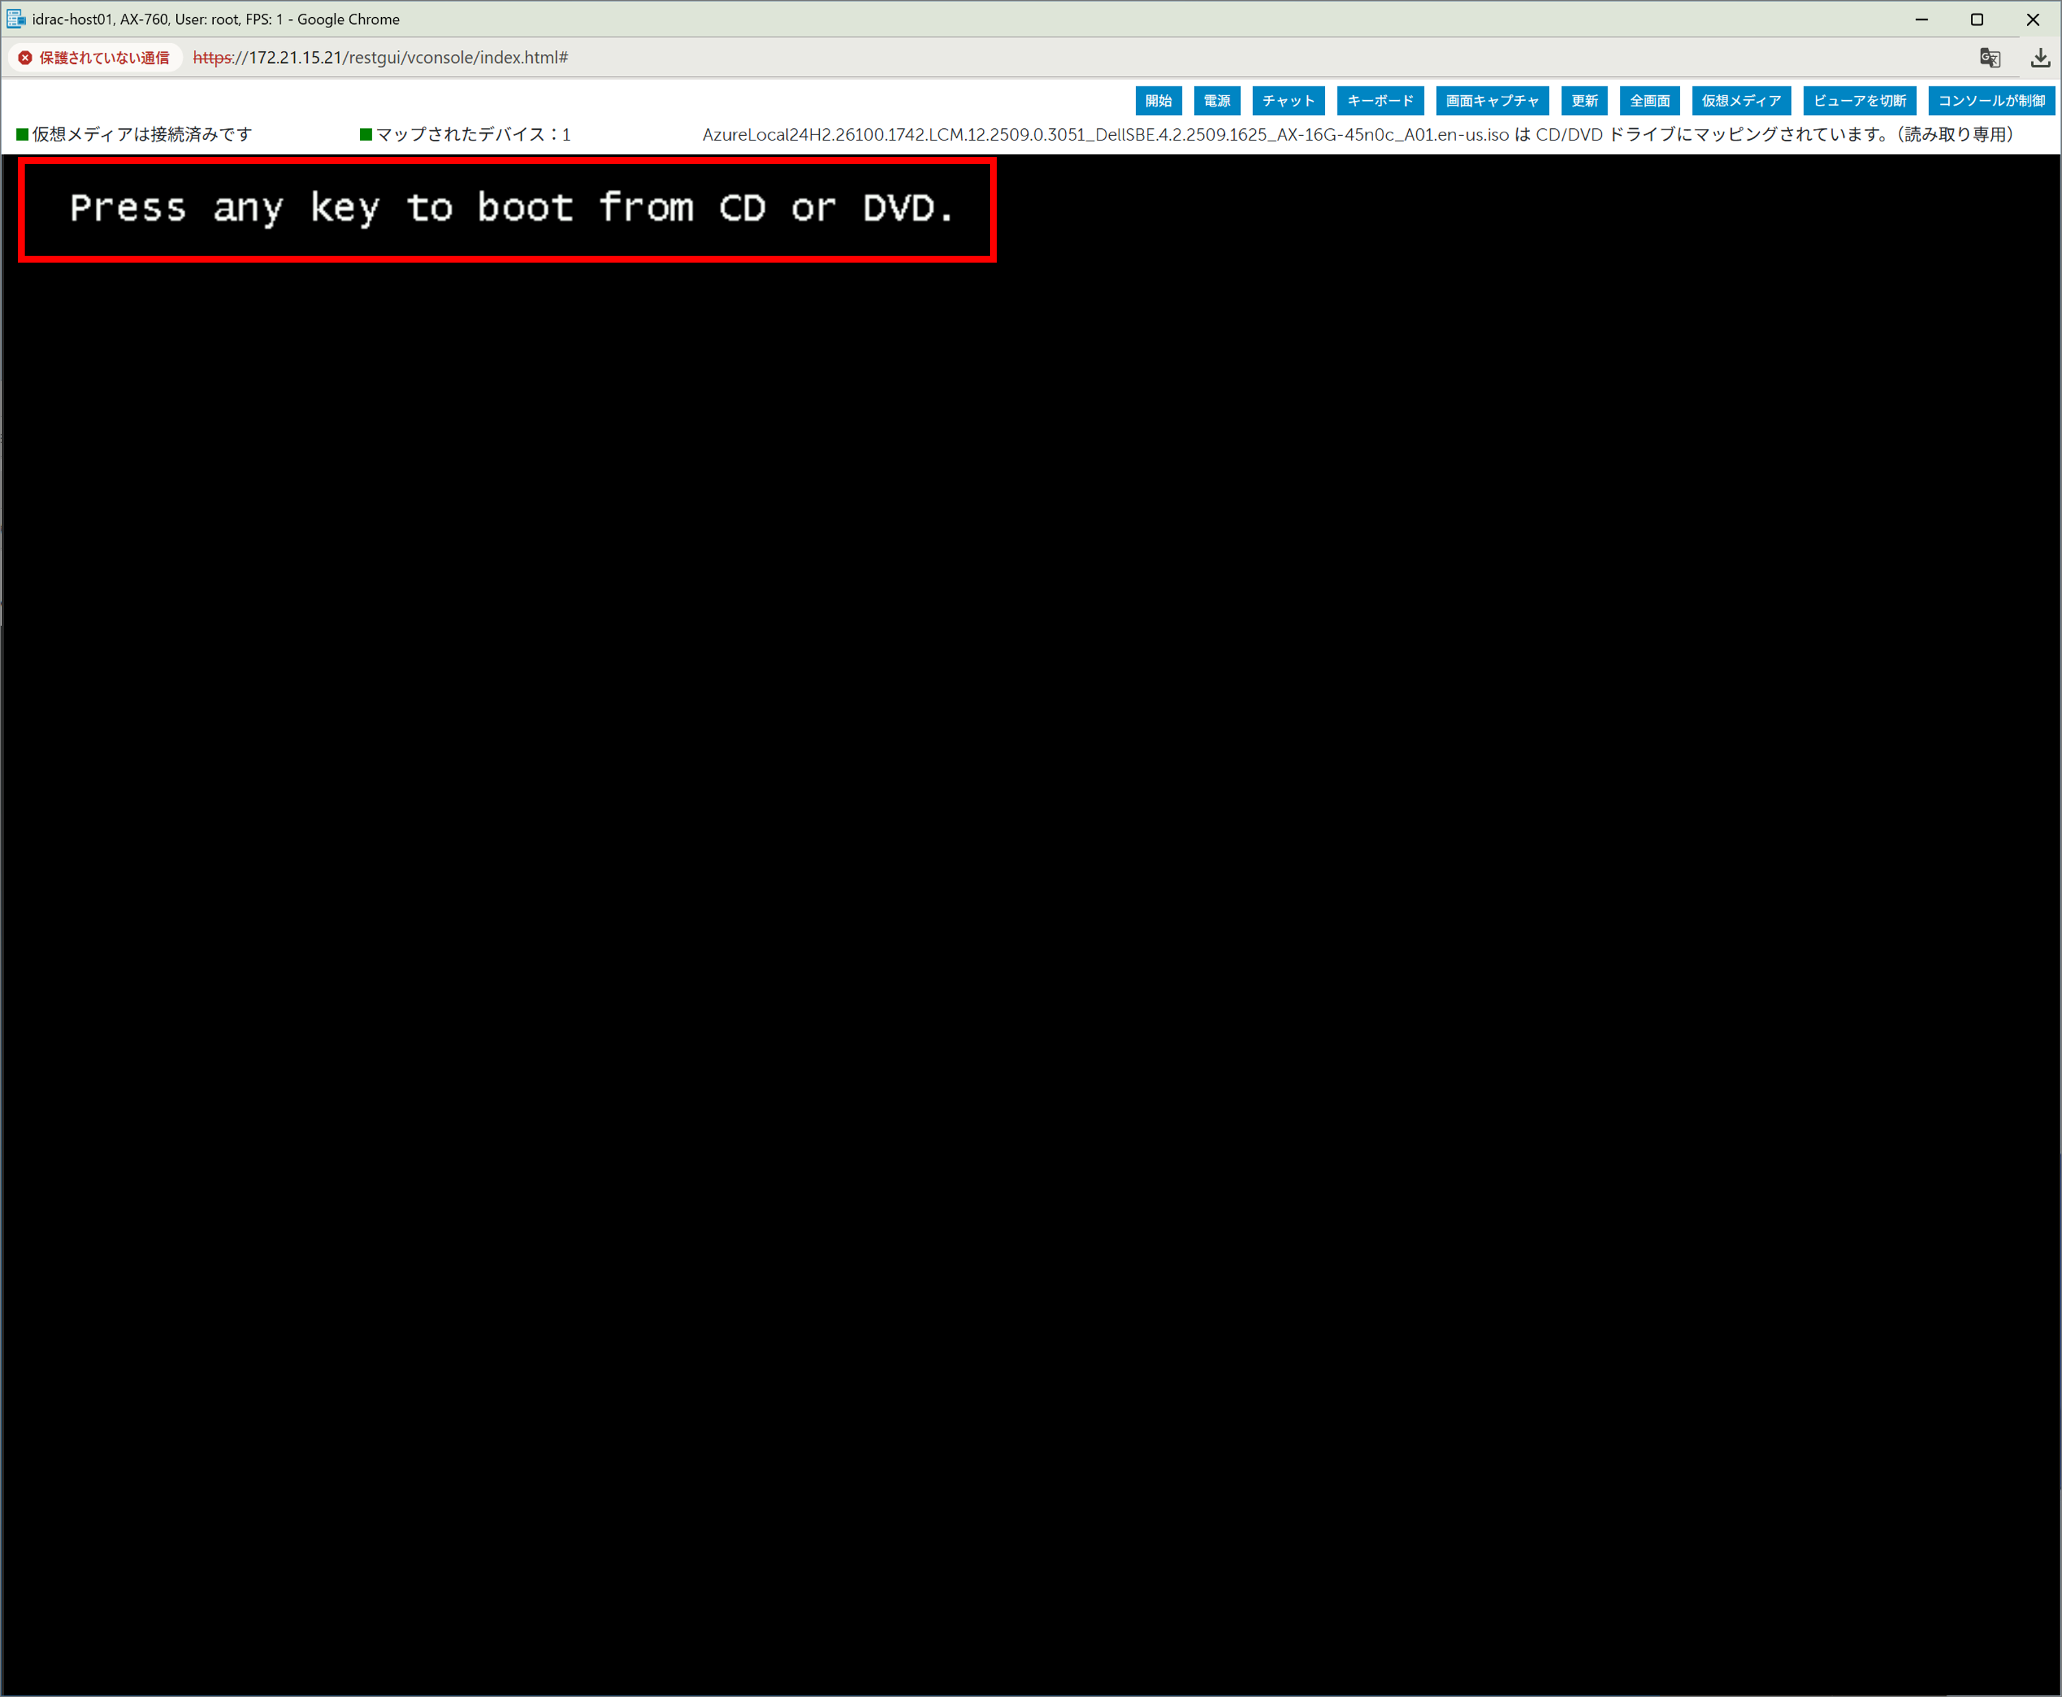Click the Google Translate icon in address bar

(x=1990, y=58)
